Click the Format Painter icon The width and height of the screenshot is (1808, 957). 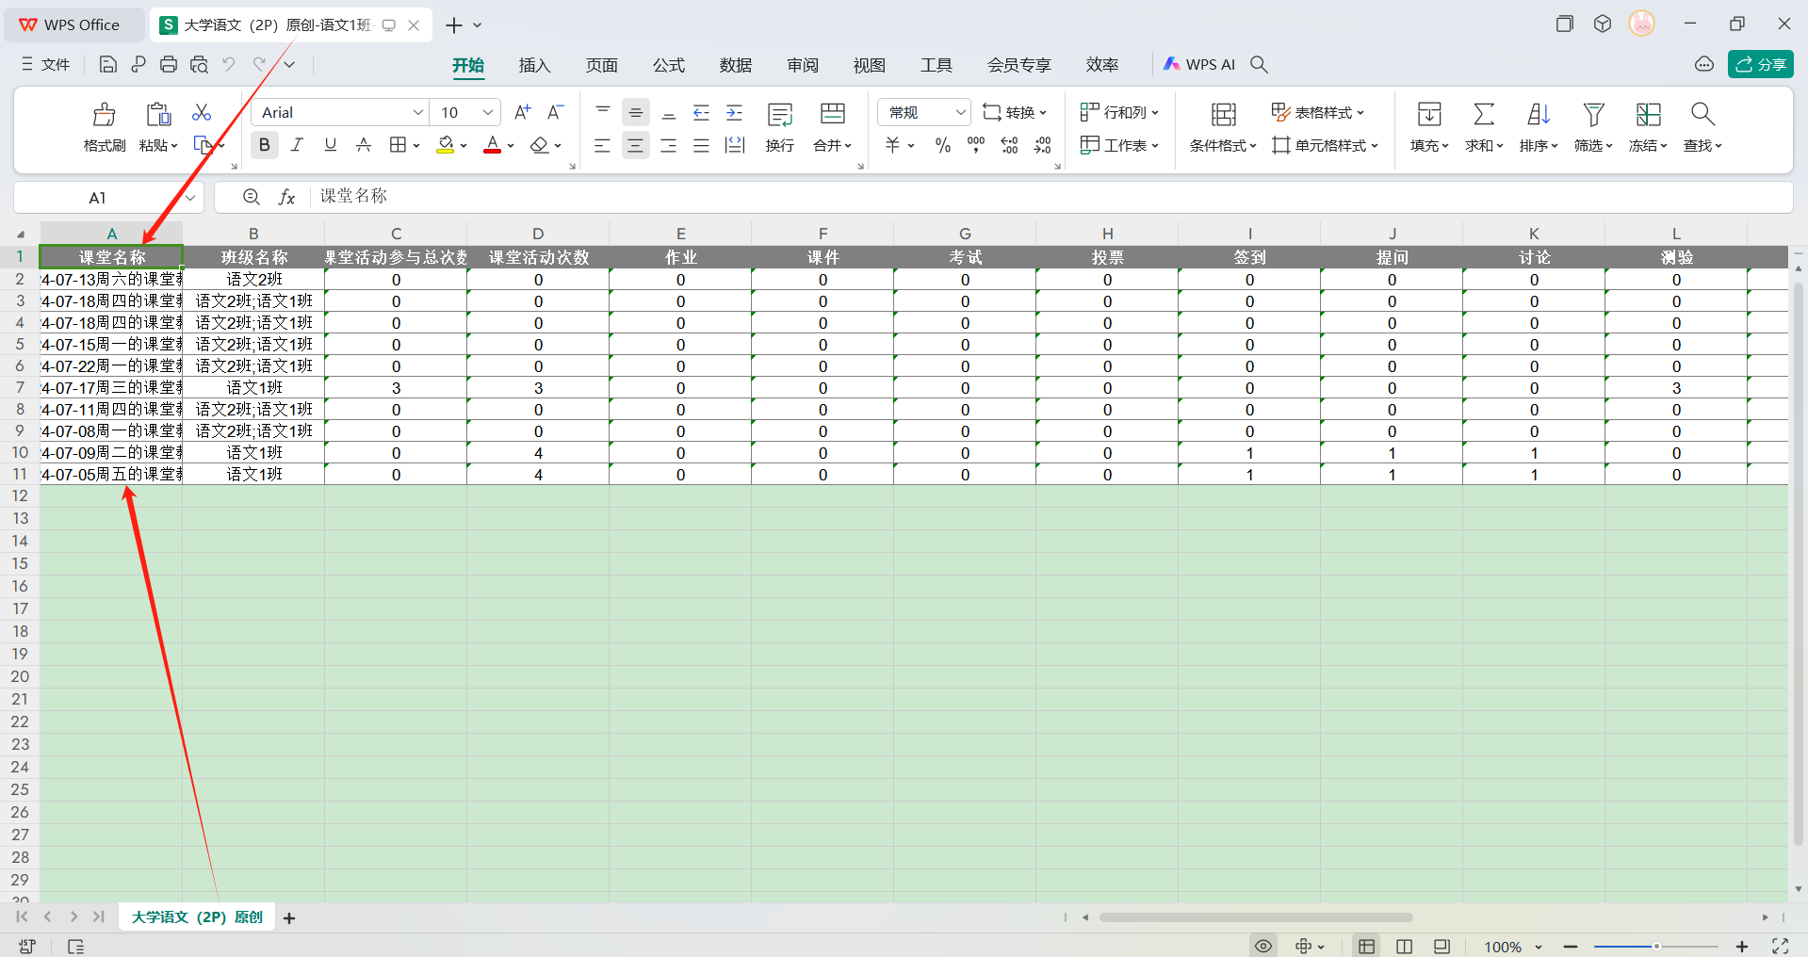tap(104, 115)
